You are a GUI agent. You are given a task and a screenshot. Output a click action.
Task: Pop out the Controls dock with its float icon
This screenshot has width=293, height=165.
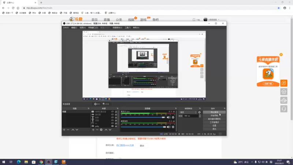(x=225, y=109)
